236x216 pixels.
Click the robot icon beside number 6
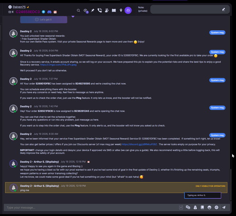(x=10, y=12)
